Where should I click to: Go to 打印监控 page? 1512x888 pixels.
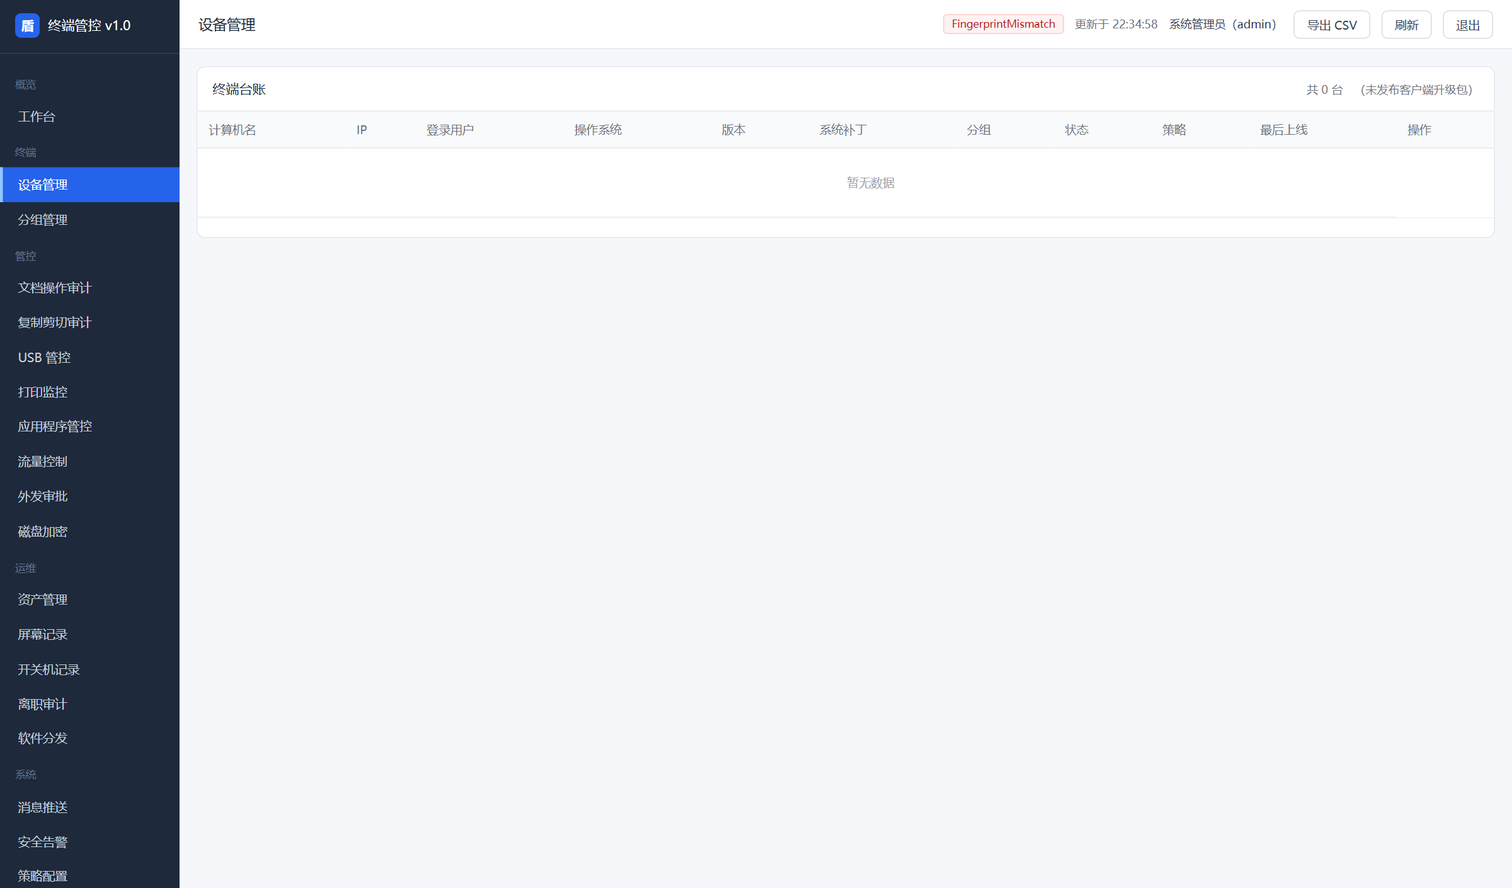(89, 392)
